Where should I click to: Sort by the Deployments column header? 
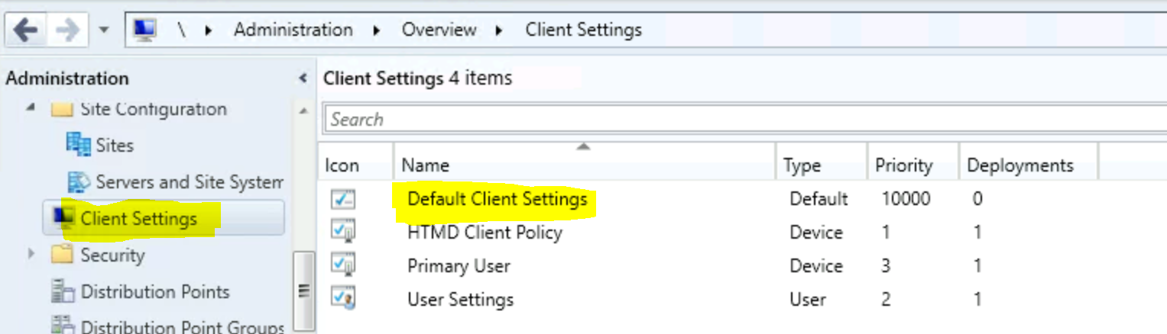coord(1028,165)
